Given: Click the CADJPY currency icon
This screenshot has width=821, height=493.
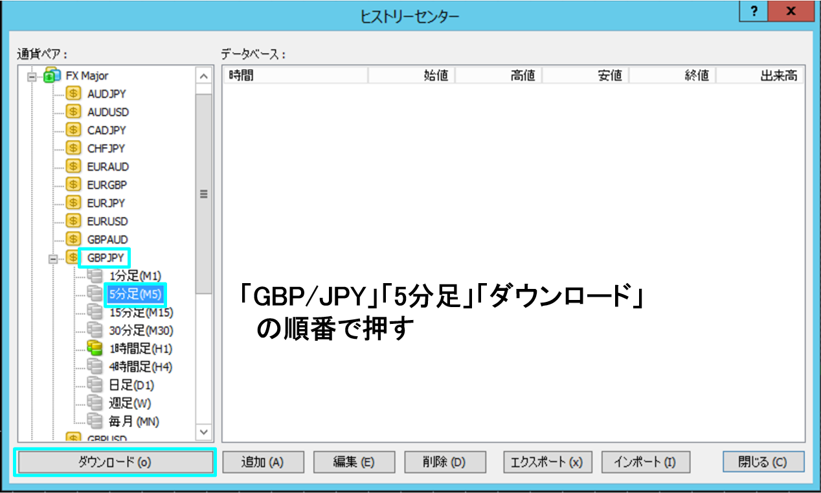Looking at the screenshot, I should tap(73, 130).
